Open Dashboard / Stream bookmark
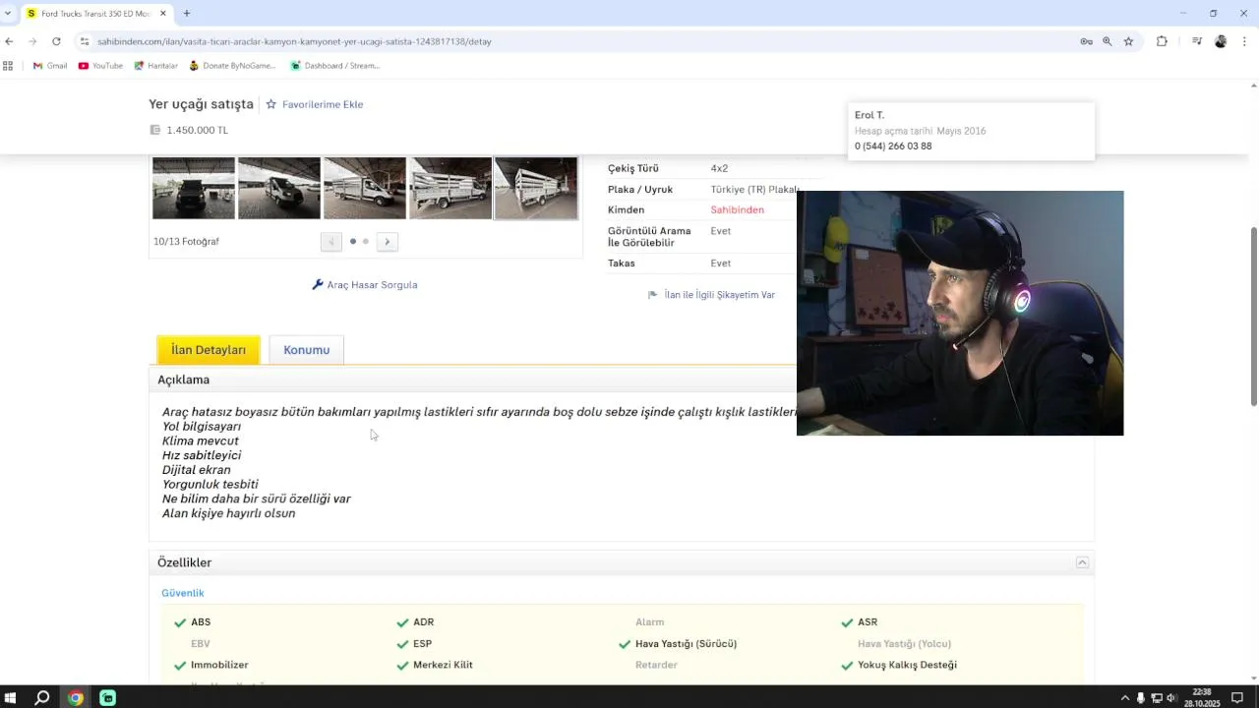This screenshot has height=708, width=1259. tap(334, 66)
